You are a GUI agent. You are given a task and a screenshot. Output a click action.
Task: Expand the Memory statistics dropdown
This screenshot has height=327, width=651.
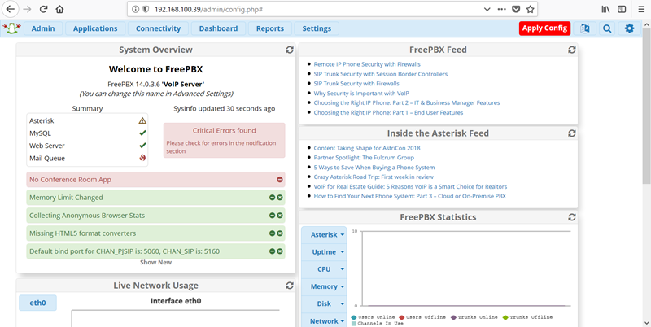point(324,286)
